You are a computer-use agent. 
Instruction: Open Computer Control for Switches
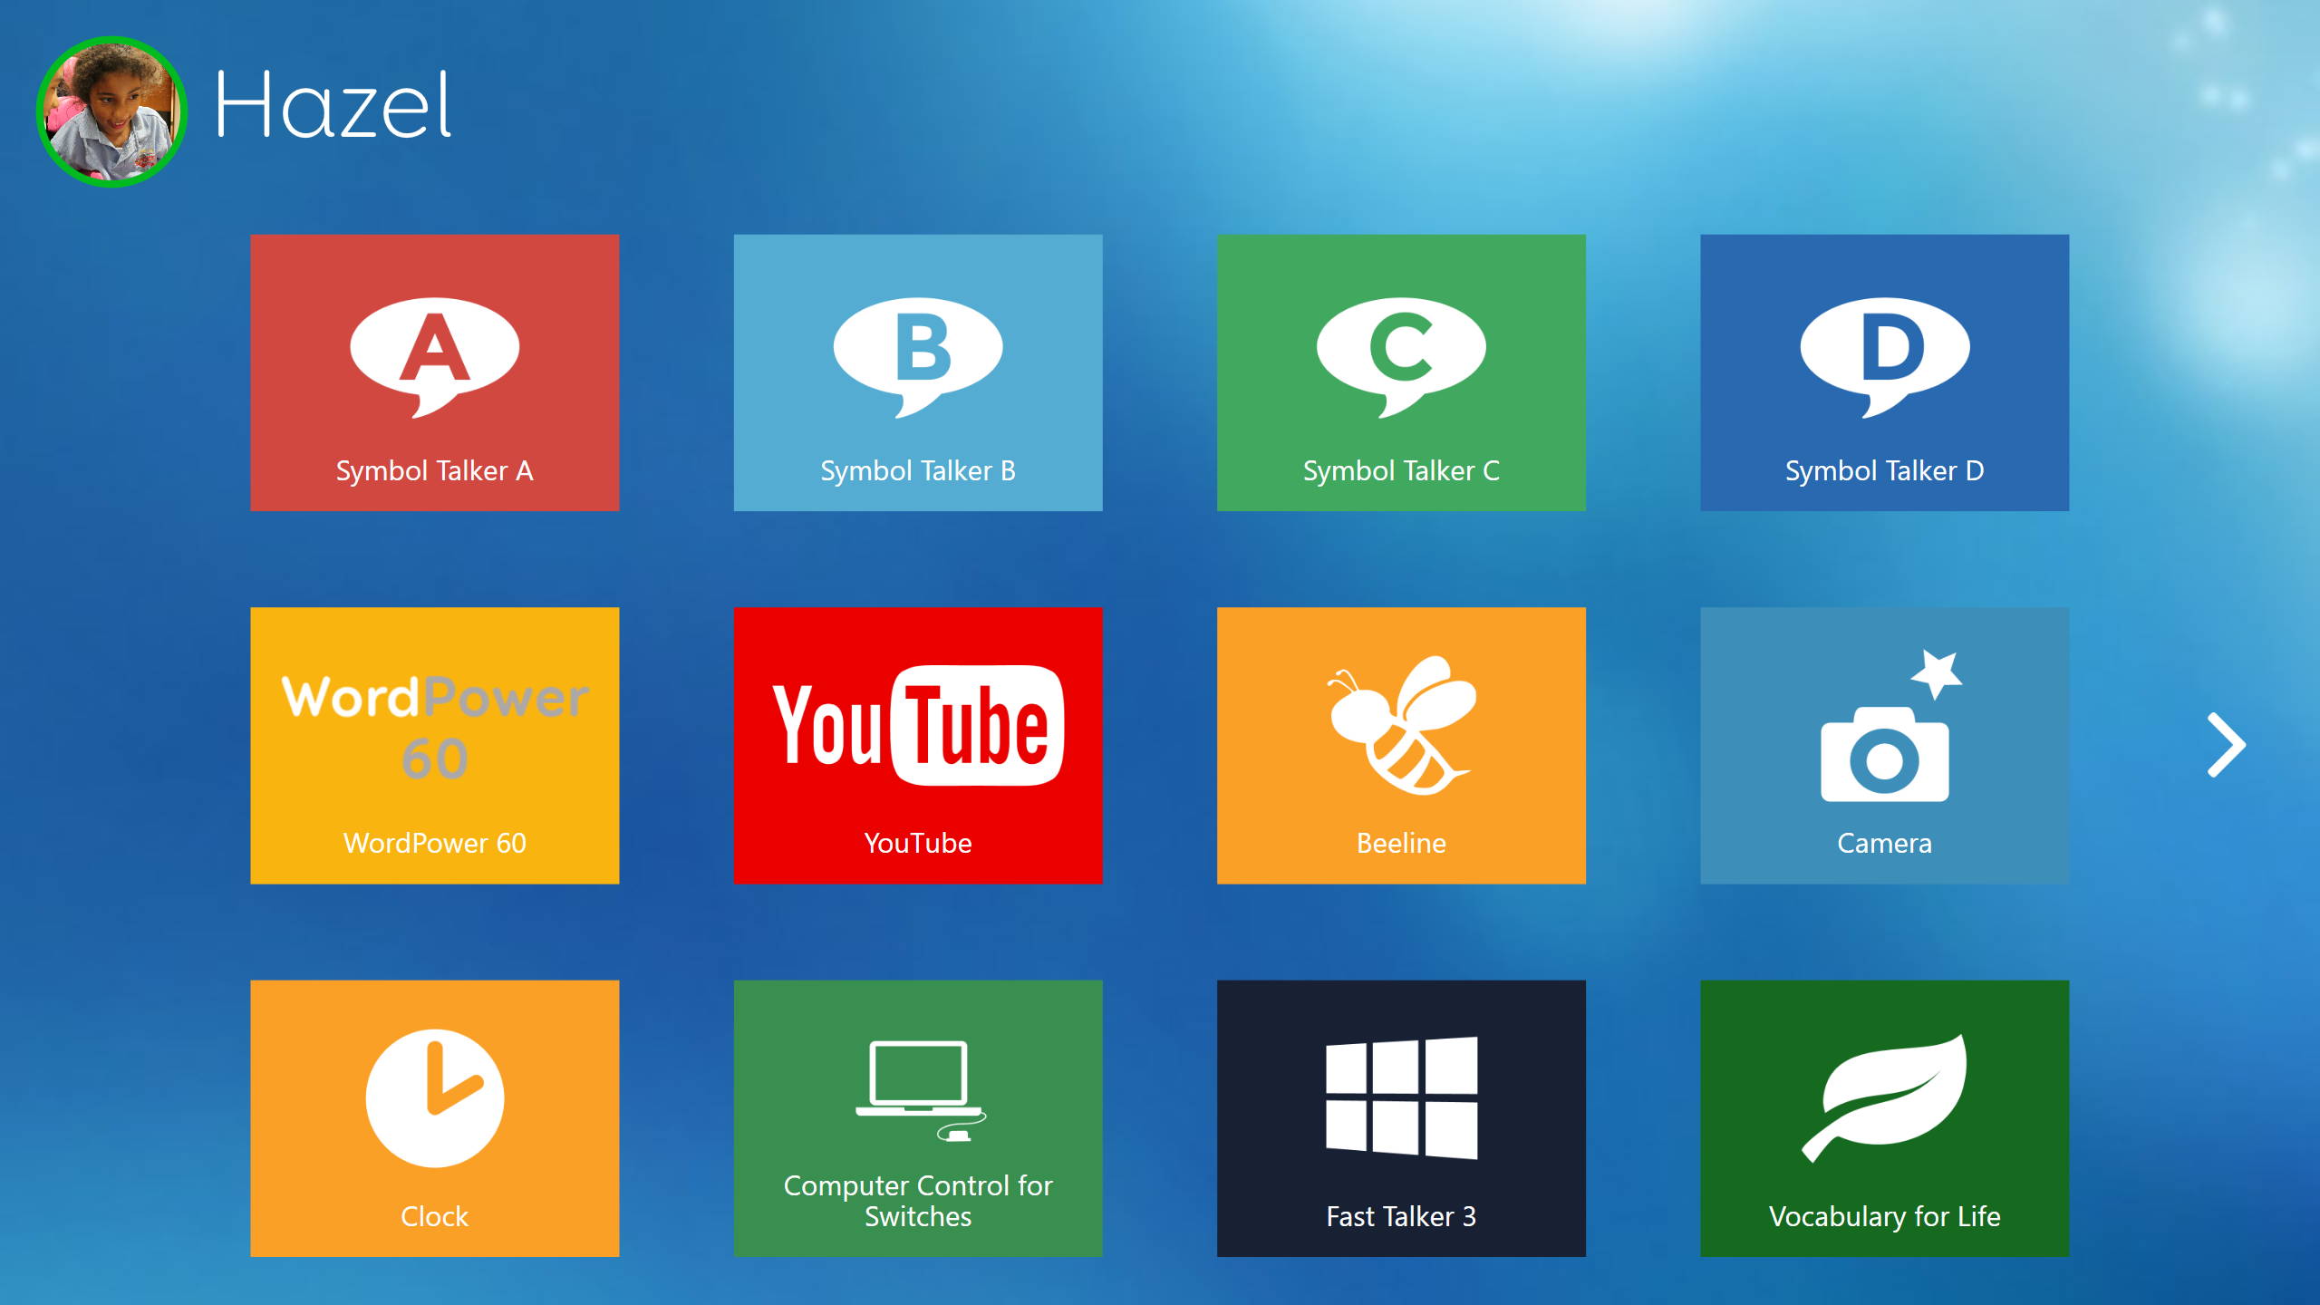click(918, 1116)
